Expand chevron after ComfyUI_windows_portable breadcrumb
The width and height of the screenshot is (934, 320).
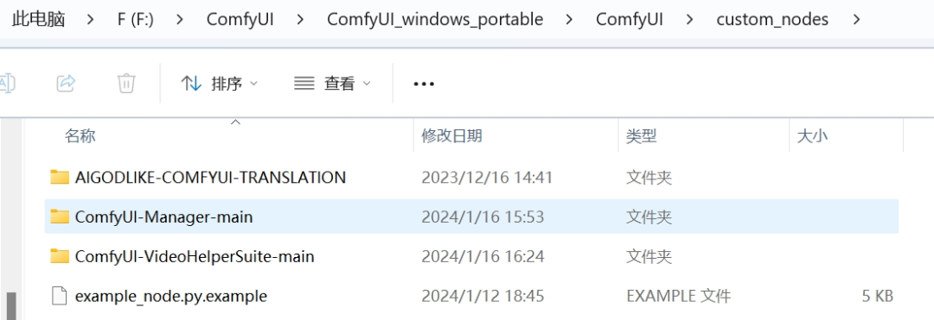click(x=569, y=20)
